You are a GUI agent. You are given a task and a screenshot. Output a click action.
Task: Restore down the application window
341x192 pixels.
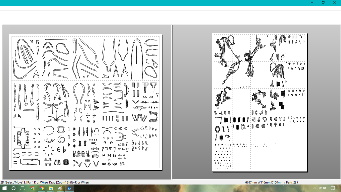(x=323, y=3)
